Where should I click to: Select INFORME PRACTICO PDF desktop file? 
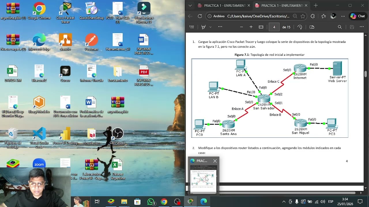click(144, 75)
